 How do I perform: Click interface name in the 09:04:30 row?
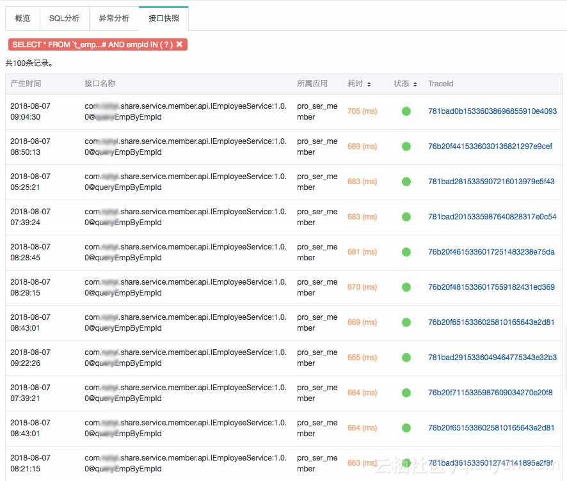pos(186,111)
